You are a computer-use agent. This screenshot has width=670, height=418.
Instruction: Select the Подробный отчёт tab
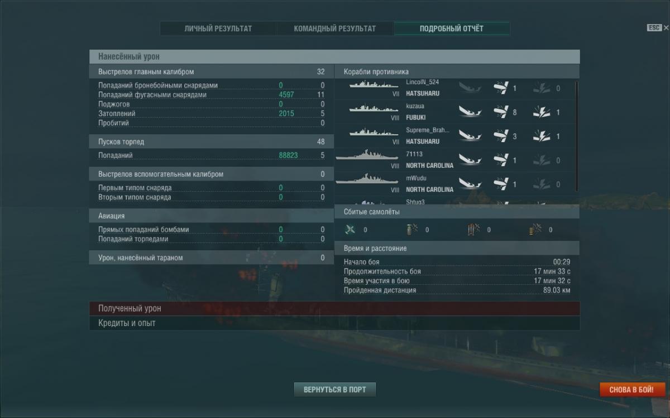(452, 28)
